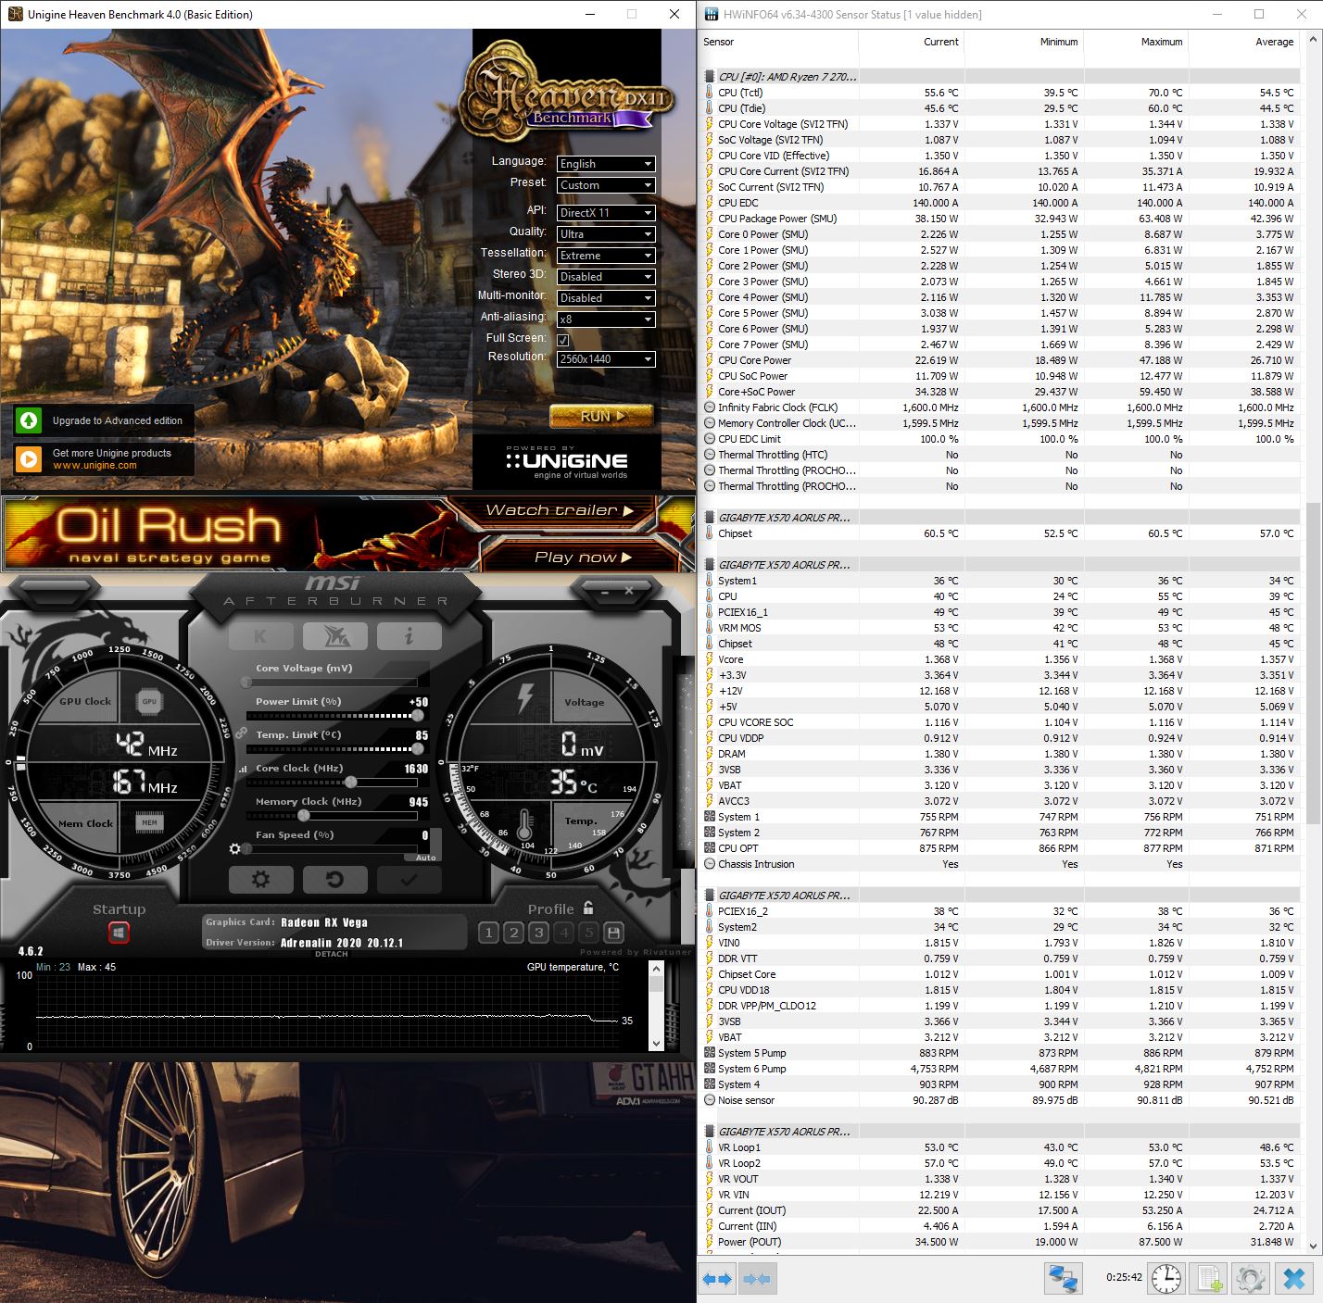This screenshot has height=1303, width=1323.
Task: Select the Noise sensor row
Action: pyautogui.click(x=1000, y=1100)
